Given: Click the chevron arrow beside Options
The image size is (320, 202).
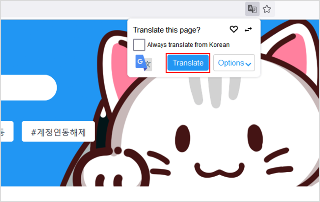Looking at the screenshot, I should tap(248, 64).
